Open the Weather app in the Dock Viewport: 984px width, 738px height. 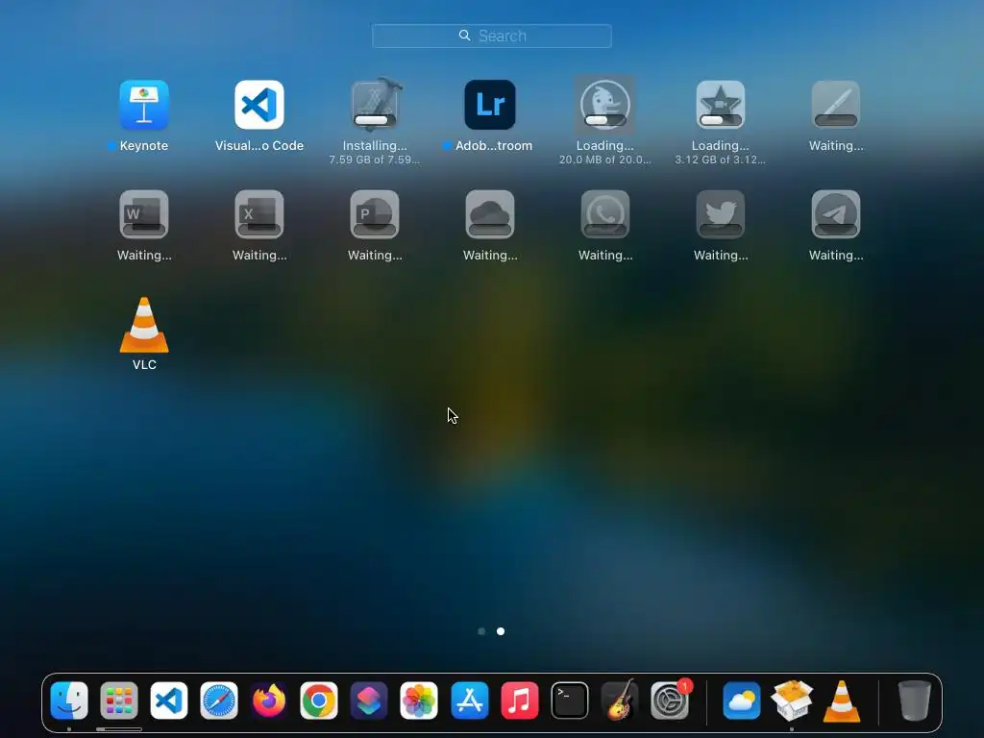(742, 701)
